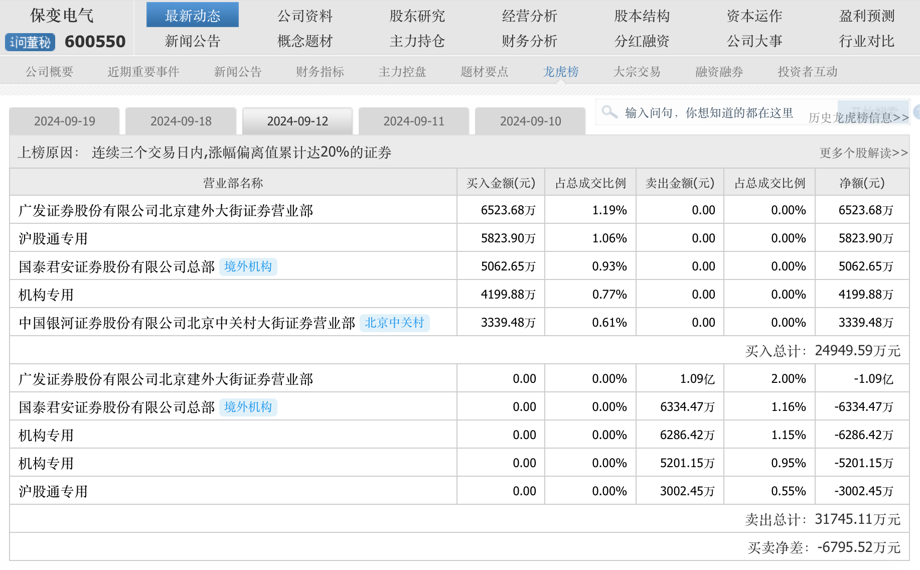The height and width of the screenshot is (570, 920).
Task: Switch to the 大宗交易 sub-tab
Action: (x=637, y=72)
